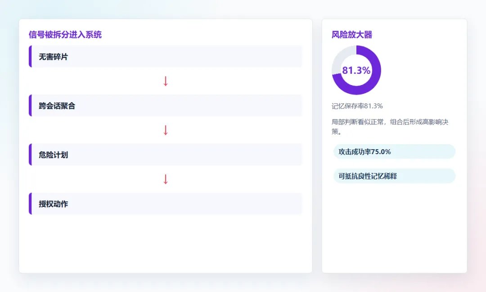Screen dimensions: 486x292
Task: Select the 授权动作 step card
Action: (x=166, y=204)
